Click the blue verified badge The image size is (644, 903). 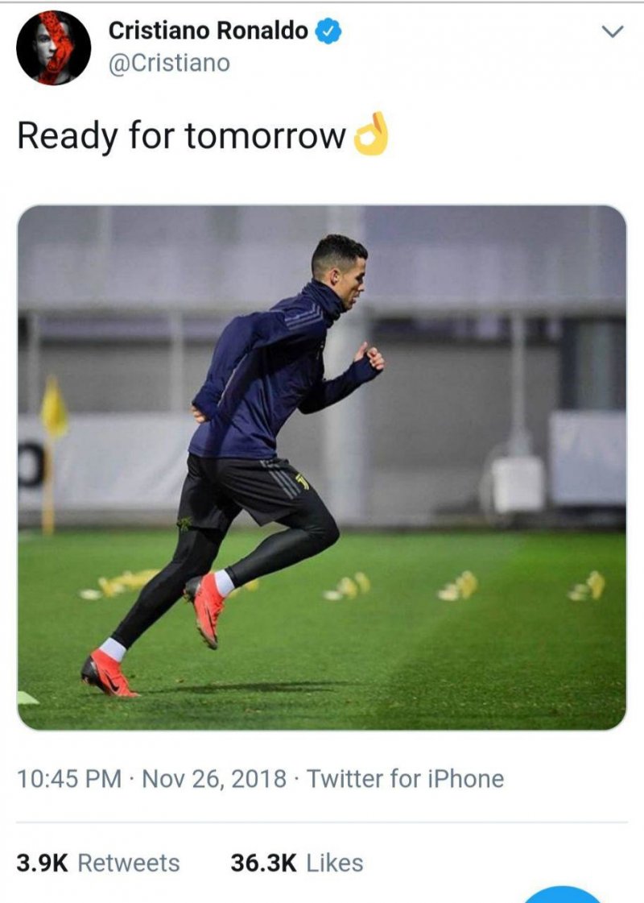[328, 31]
